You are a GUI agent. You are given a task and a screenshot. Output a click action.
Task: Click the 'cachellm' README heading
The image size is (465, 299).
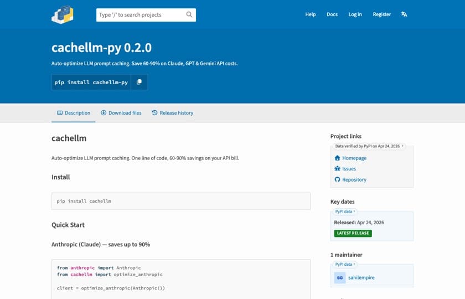pyautogui.click(x=69, y=138)
